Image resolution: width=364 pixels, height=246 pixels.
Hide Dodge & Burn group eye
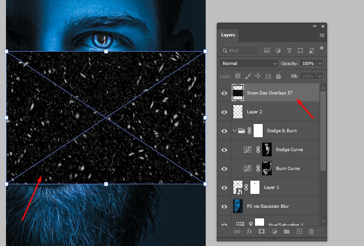(x=224, y=131)
